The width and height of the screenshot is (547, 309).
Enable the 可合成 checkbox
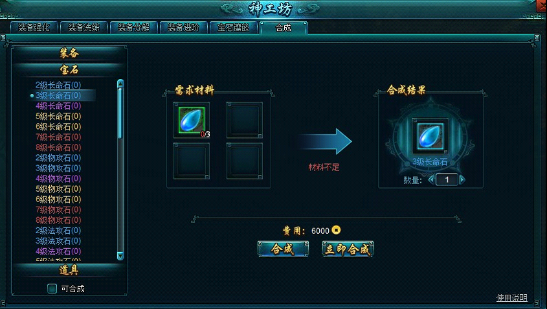coord(52,288)
